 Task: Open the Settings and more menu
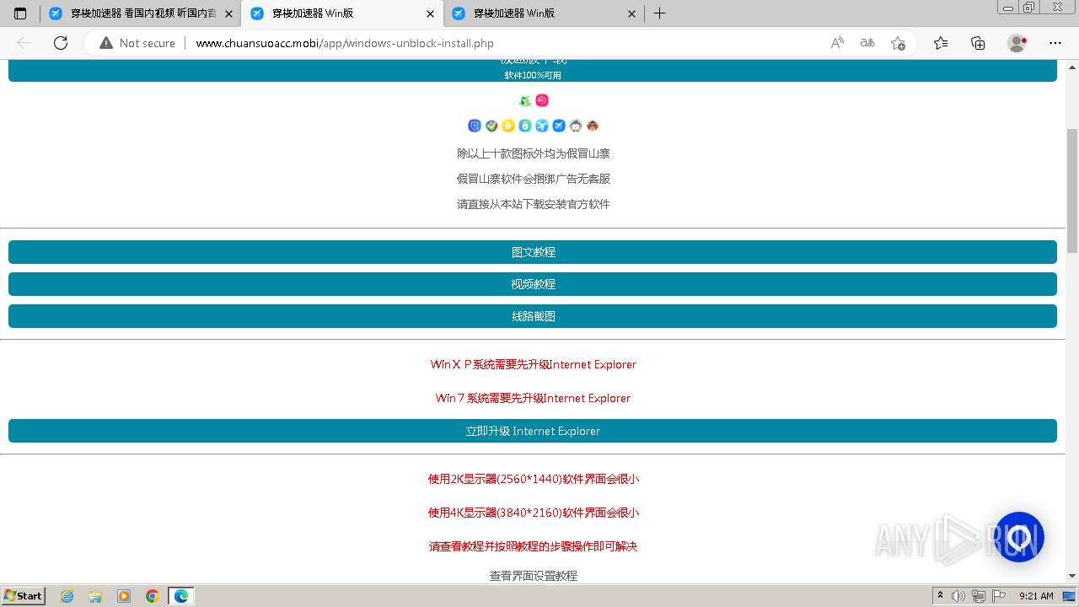coord(1055,43)
